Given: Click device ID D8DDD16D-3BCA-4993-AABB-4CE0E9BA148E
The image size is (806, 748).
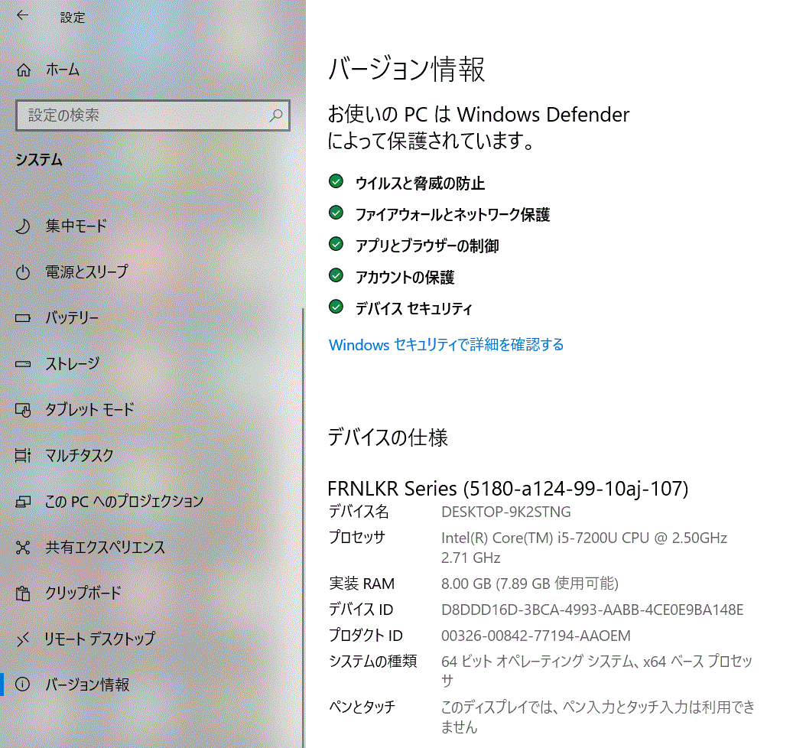Looking at the screenshot, I should (x=592, y=610).
